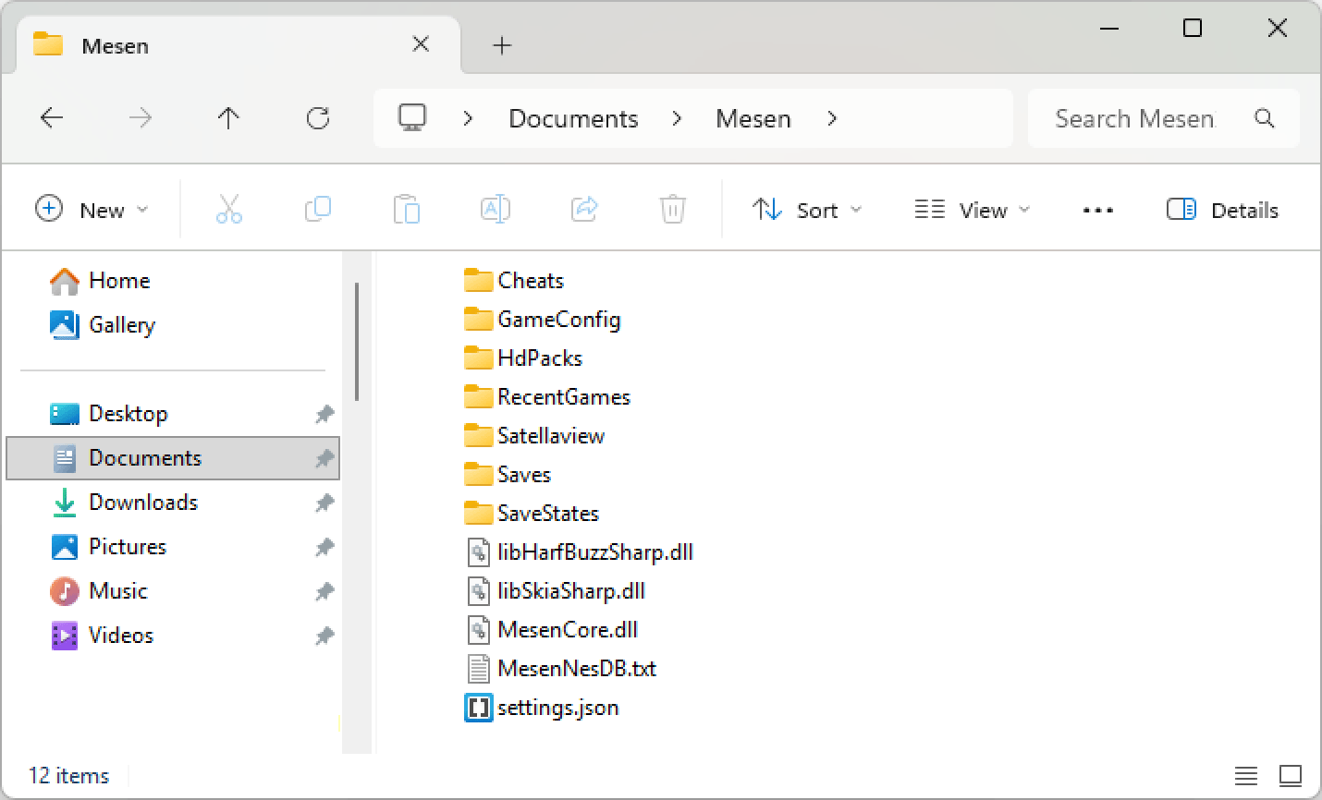1322x800 pixels.
Task: Open the View layout dropdown
Action: pyautogui.click(x=972, y=210)
